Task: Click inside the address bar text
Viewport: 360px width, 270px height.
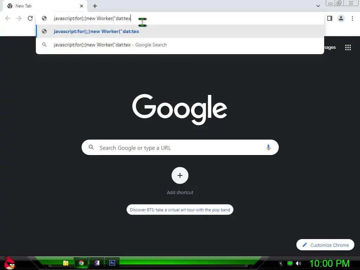Action: coord(92,18)
